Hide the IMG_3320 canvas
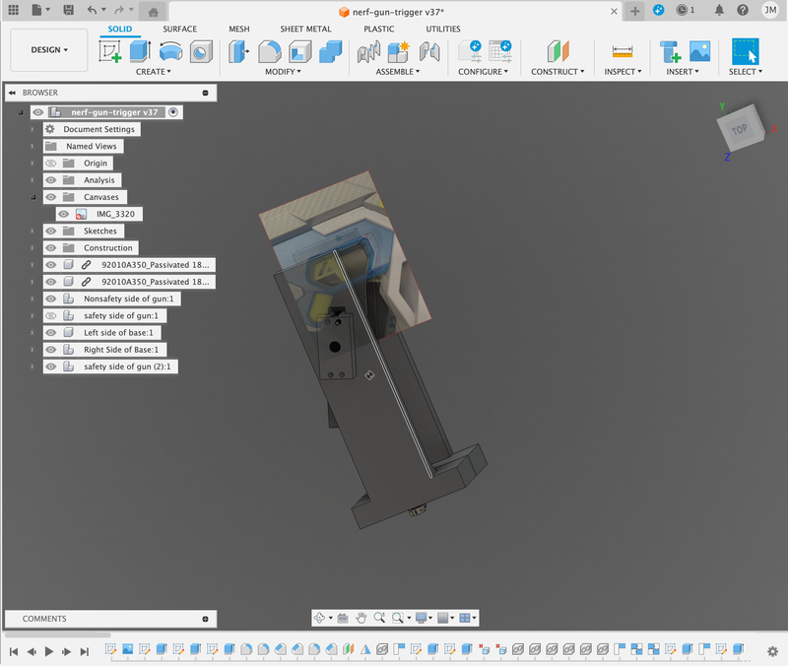This screenshot has width=788, height=666. 61,213
